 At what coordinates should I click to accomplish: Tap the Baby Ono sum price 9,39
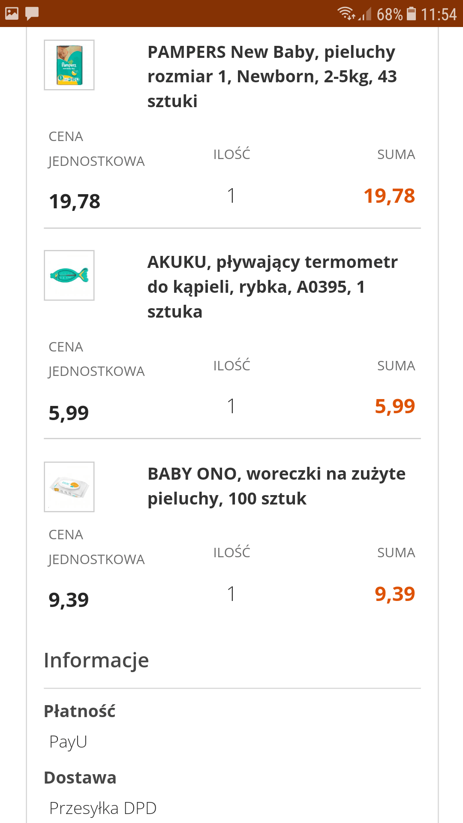click(x=394, y=594)
